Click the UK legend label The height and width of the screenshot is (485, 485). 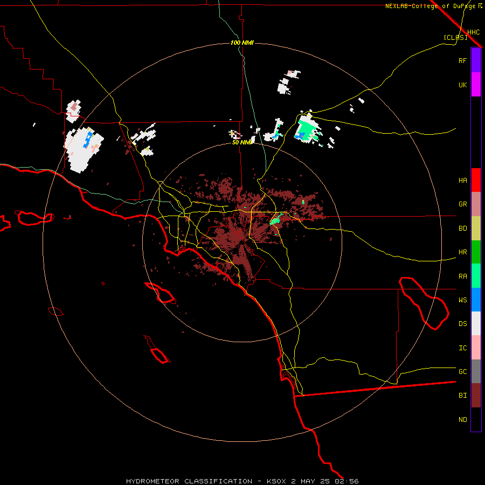(x=462, y=85)
